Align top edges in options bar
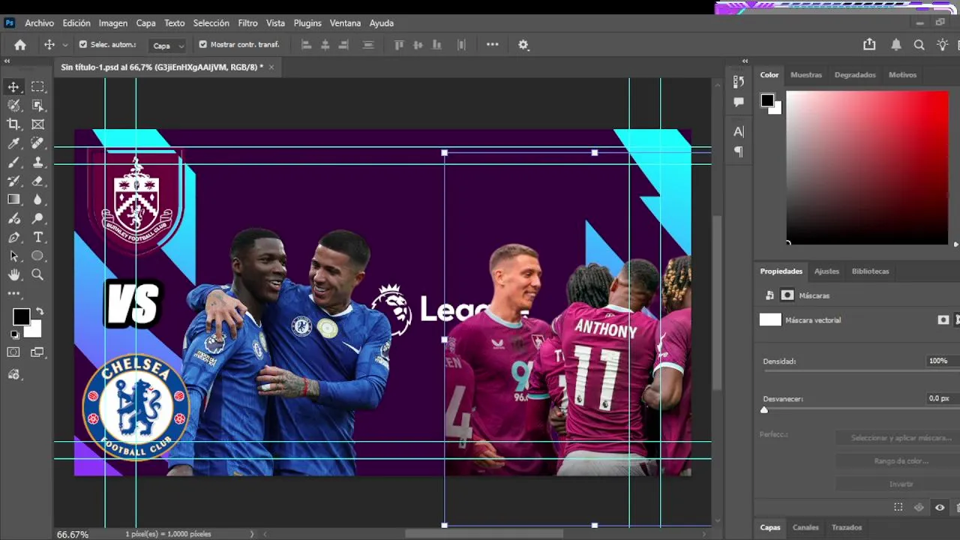Screen dimensions: 960x540 click(399, 45)
